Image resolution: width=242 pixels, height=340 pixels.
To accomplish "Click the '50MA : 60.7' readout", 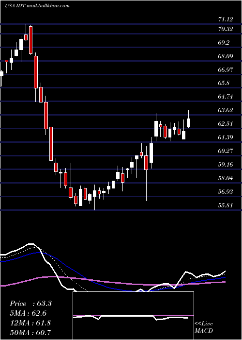I will [30, 332].
